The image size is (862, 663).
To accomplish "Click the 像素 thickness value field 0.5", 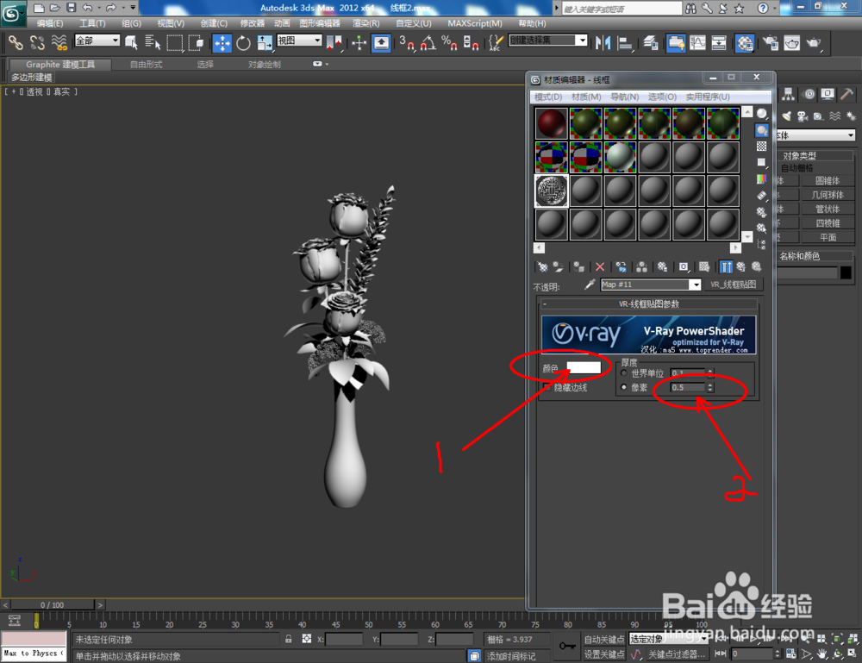I will point(687,388).
